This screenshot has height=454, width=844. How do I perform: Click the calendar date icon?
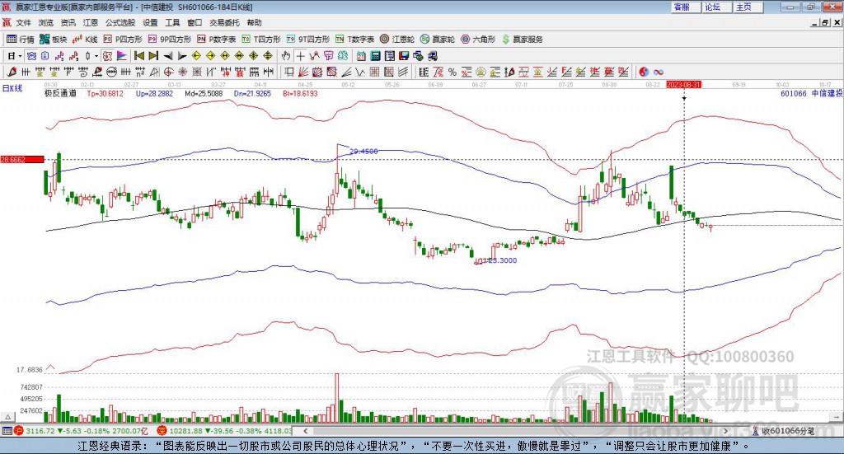coord(361,56)
